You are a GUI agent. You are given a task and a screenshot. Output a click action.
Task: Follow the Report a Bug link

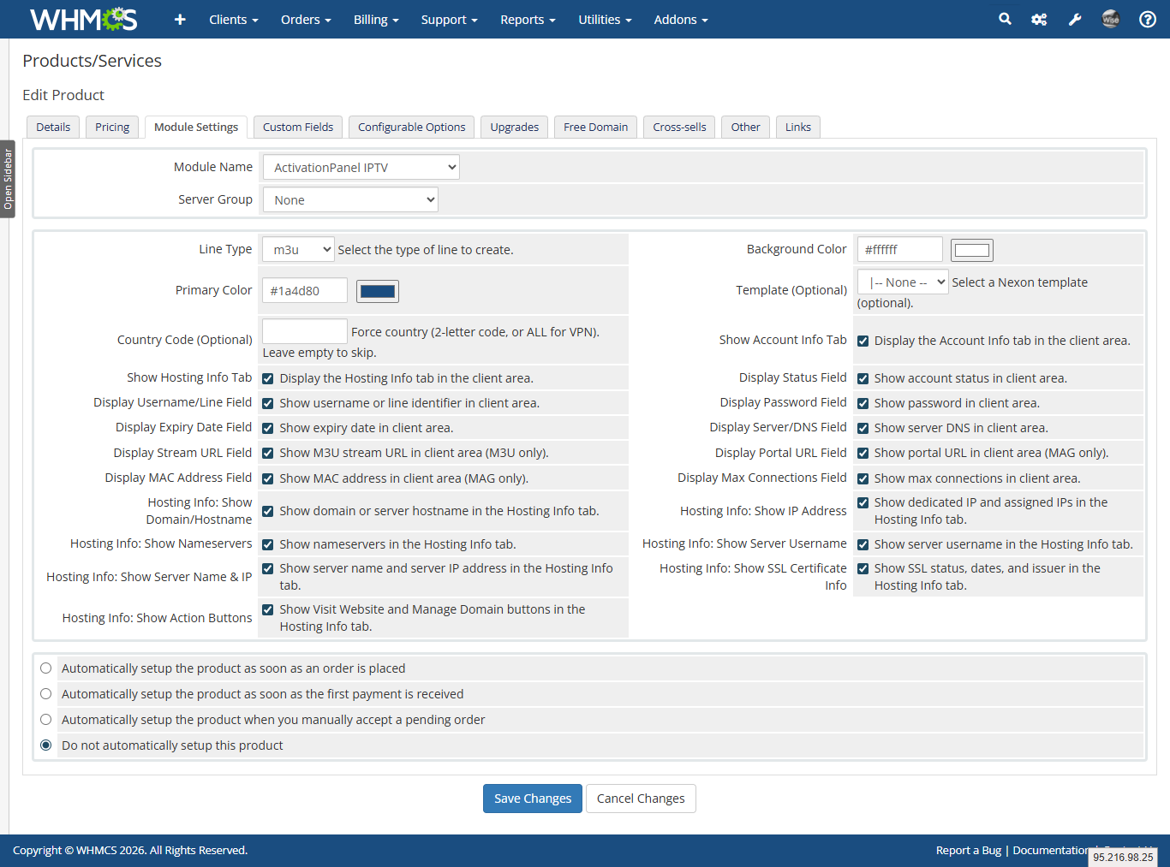[968, 850]
